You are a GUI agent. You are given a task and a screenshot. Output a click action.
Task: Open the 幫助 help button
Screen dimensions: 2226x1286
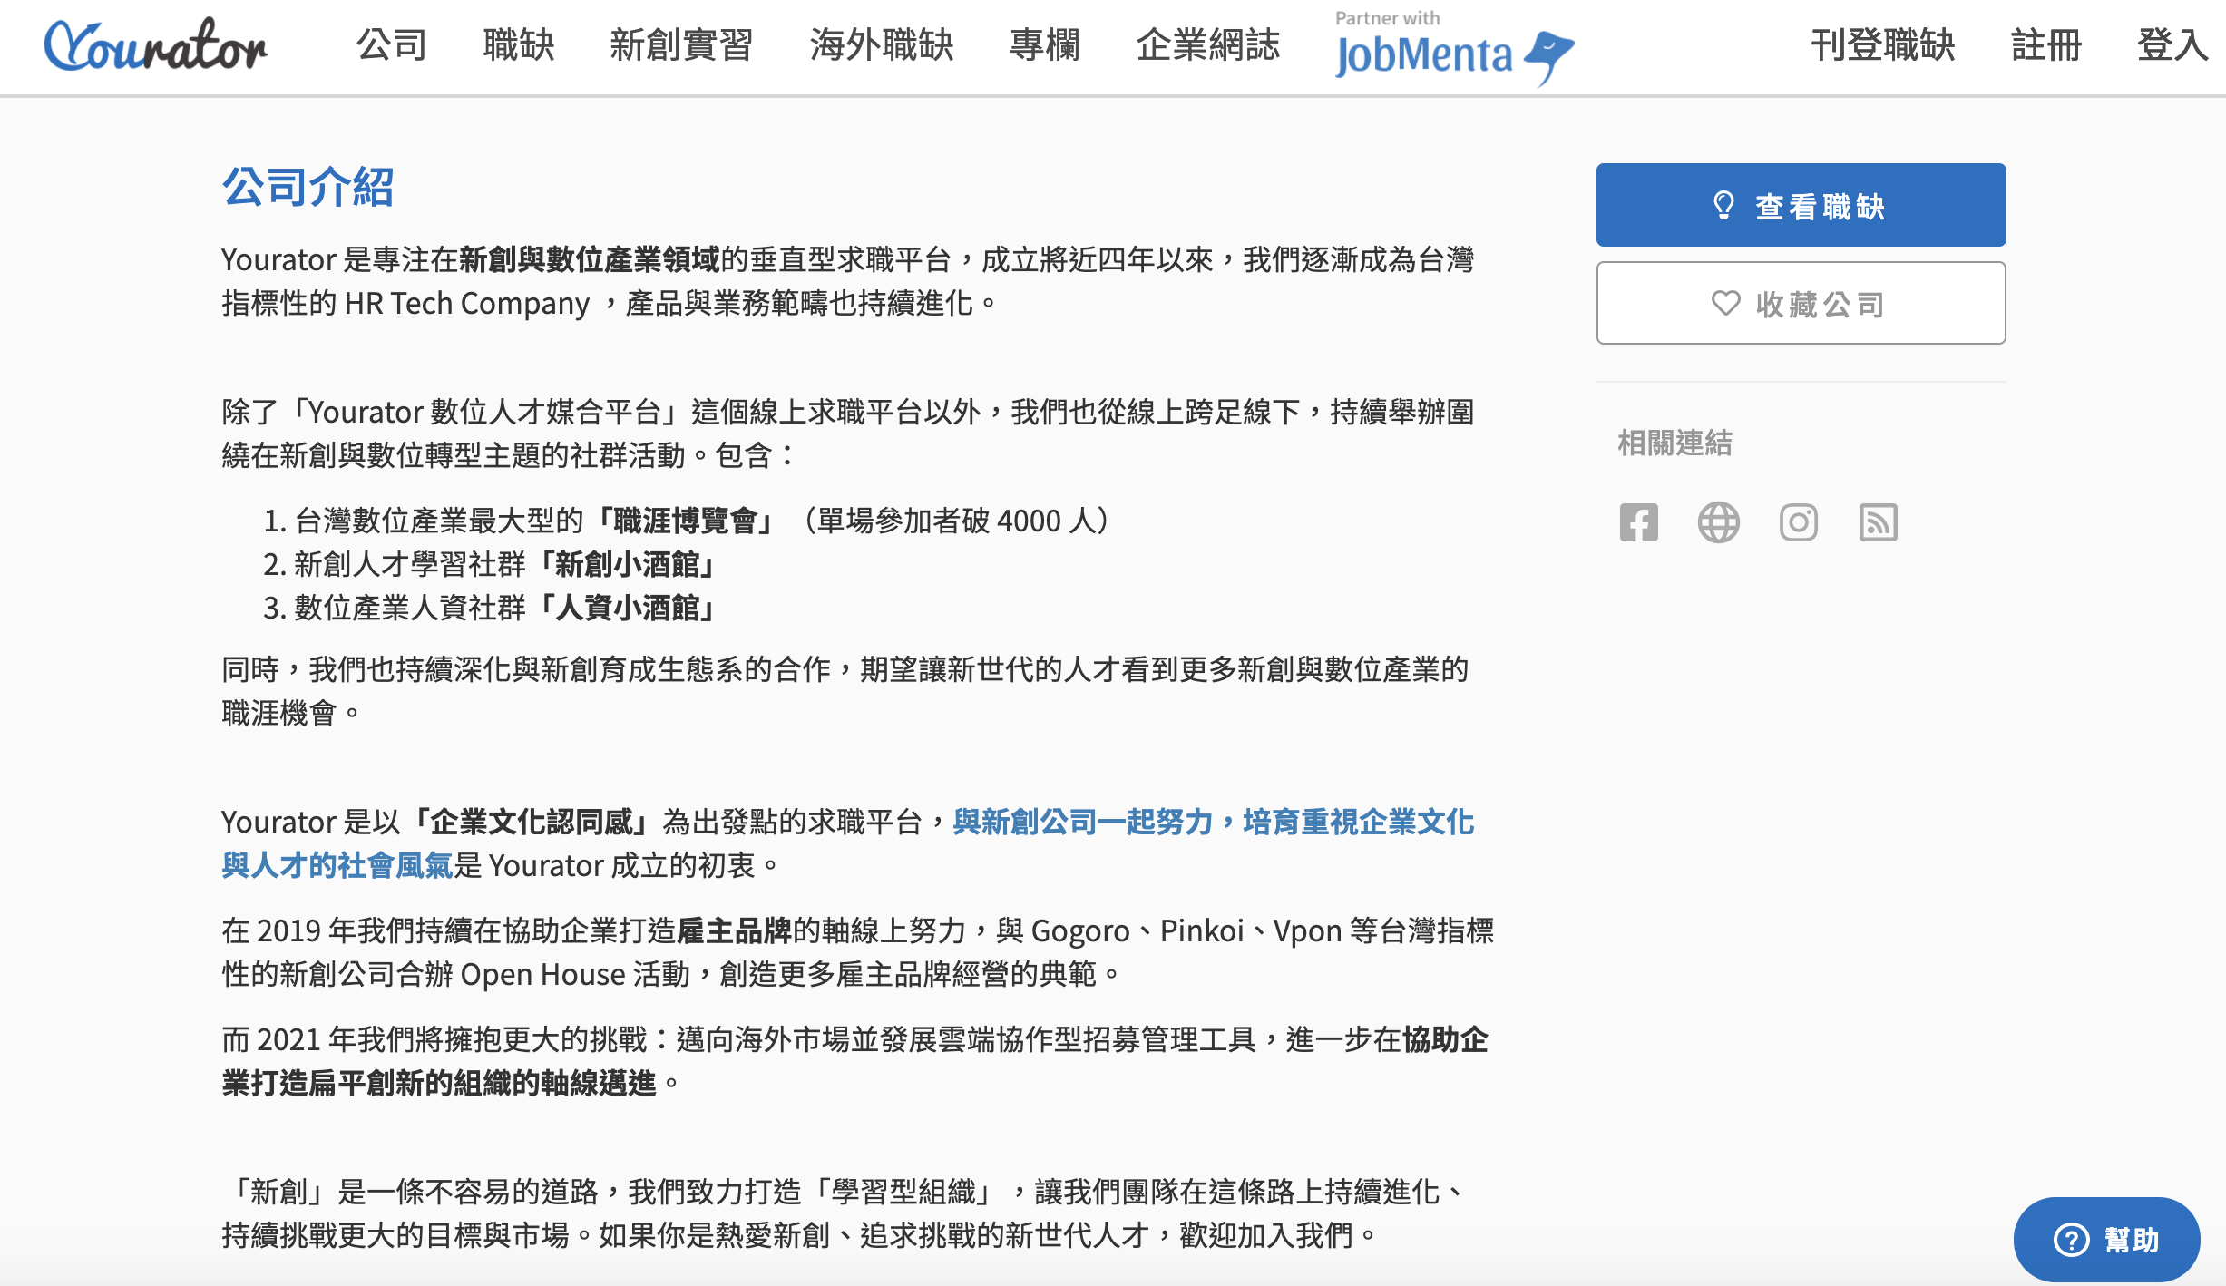pyautogui.click(x=2106, y=1239)
